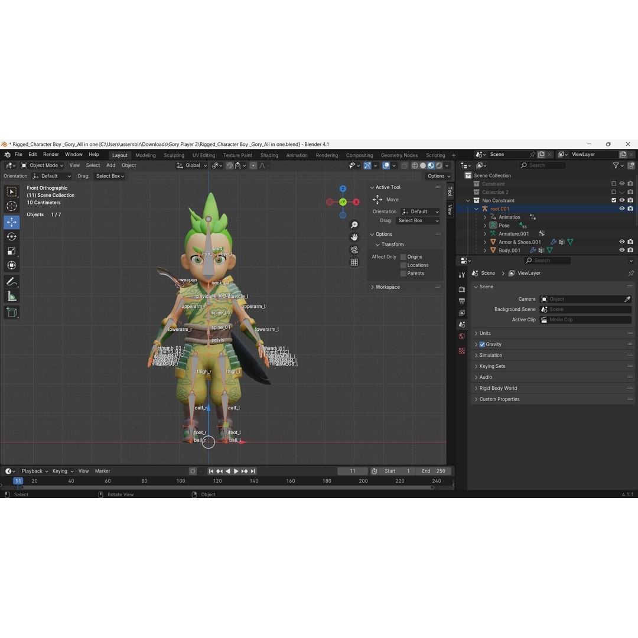Click the outliner filter funnel icon
This screenshot has width=638, height=638.
pos(616,165)
